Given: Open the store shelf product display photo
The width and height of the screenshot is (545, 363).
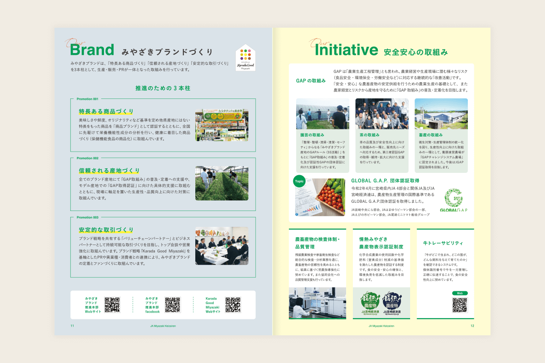Looking at the screenshot, I should coord(222,124).
